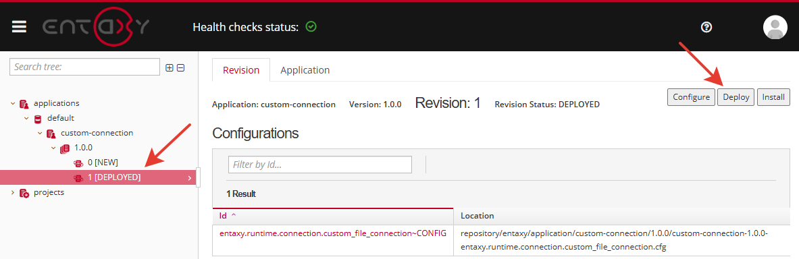
Task: Click the Search tree input field
Action: (x=84, y=67)
